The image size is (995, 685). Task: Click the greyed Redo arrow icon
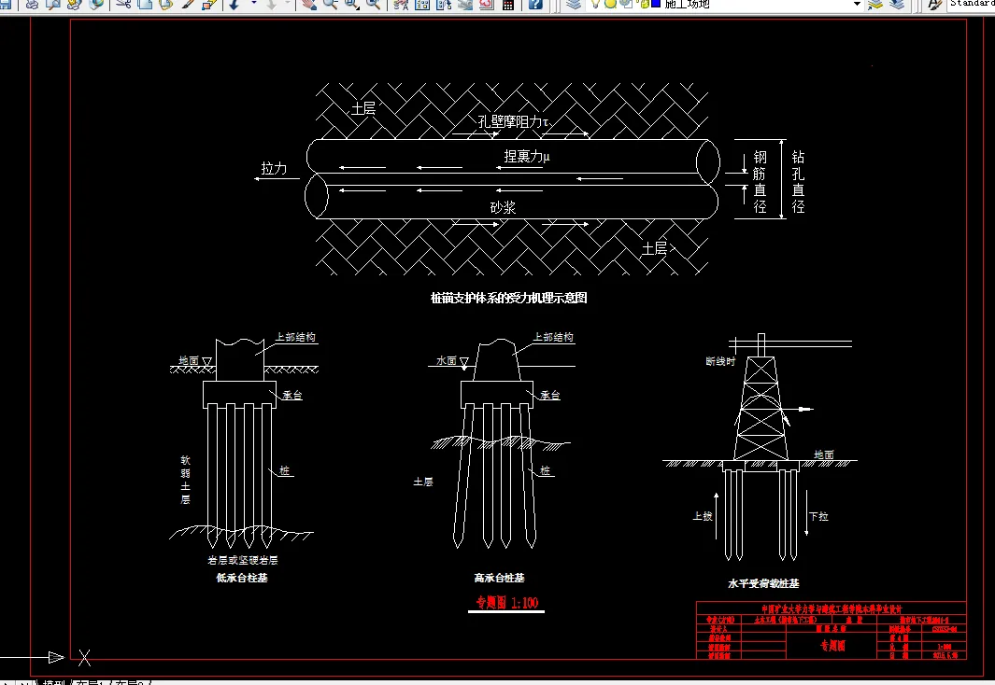(x=272, y=4)
